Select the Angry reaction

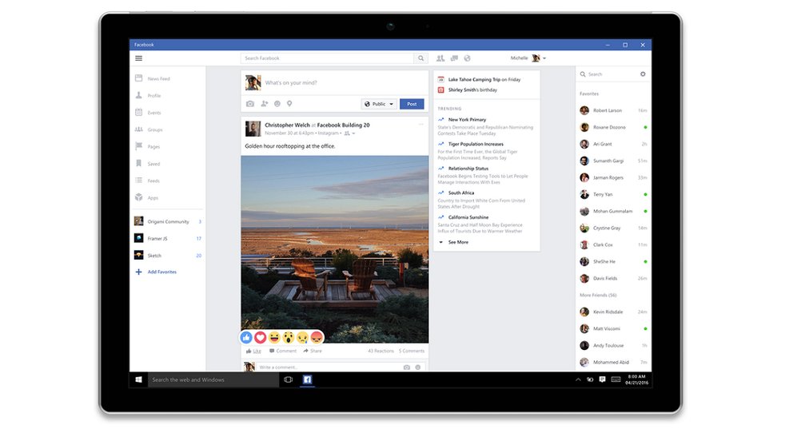317,337
